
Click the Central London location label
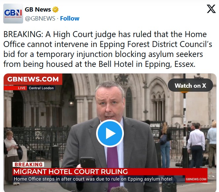coord(41,88)
